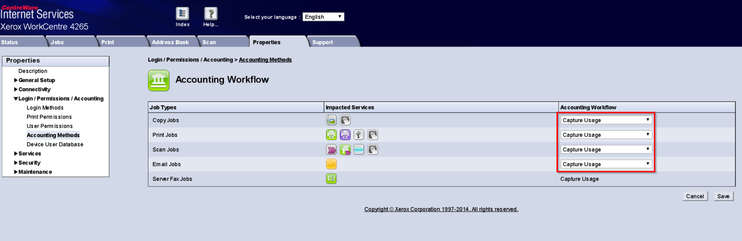Open Help via the question mark icon
The image size is (742, 241).
[210, 14]
